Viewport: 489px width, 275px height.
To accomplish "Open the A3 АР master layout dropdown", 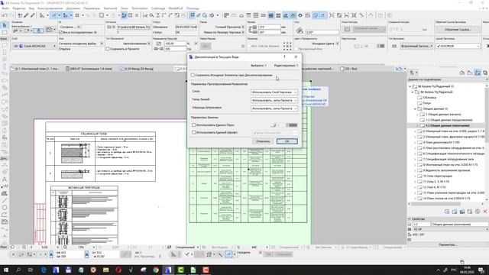I will click(450, 229).
